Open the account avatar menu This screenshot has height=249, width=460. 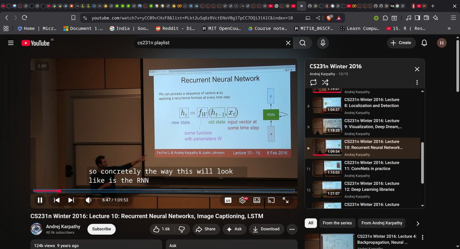tap(442, 43)
